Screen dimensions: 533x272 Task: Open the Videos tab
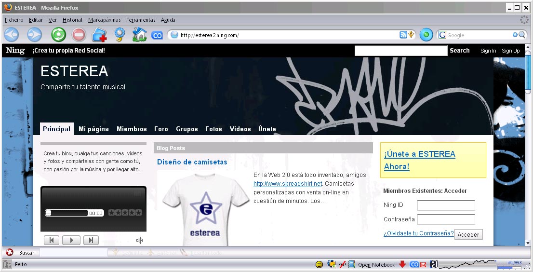pyautogui.click(x=240, y=129)
